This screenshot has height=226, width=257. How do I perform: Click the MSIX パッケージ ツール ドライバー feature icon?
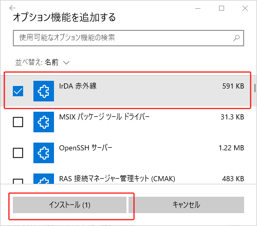(44, 122)
